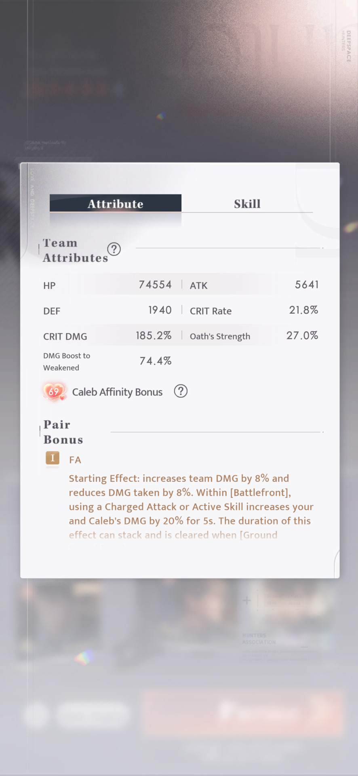
Task: Click the Pair Bonus level I badge
Action: point(53,458)
